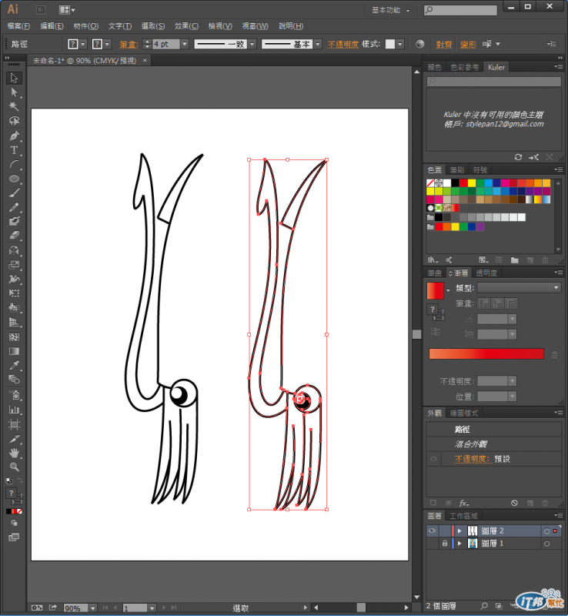Pick the yellow swatch in 色票 panel
568x616 pixels.
(472, 182)
